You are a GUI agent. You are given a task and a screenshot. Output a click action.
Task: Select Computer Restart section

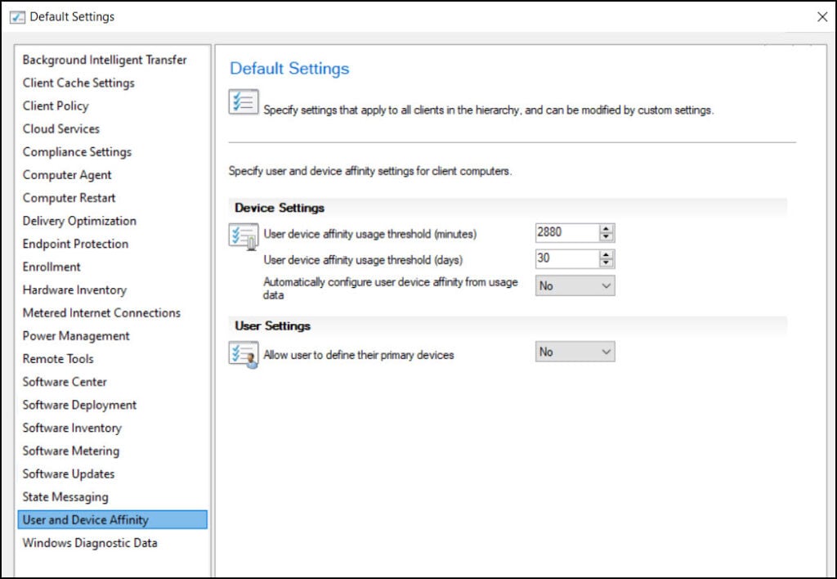[69, 198]
